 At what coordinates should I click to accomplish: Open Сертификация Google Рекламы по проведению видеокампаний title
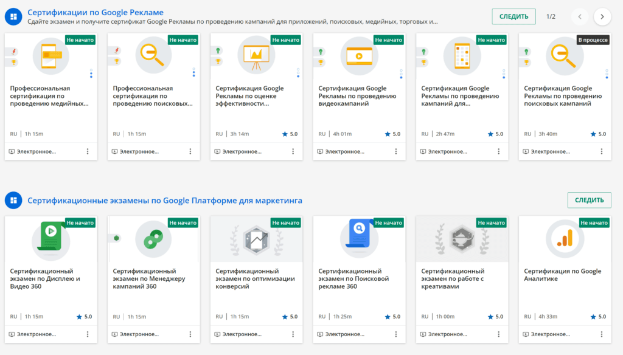[x=357, y=95]
